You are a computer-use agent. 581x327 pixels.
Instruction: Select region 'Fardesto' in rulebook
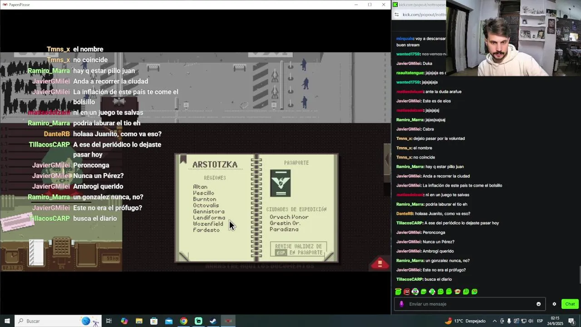point(206,230)
